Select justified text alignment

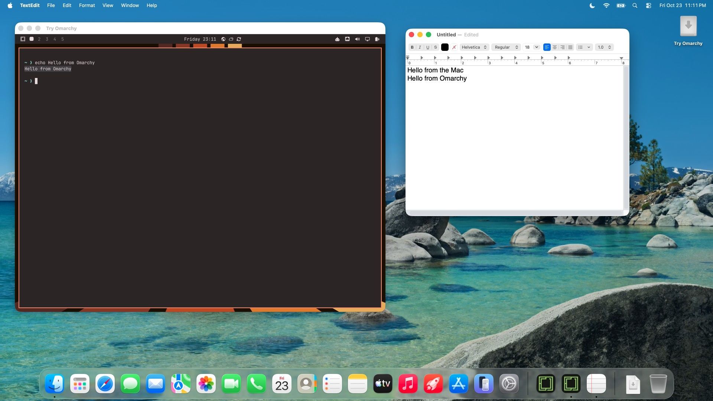[x=570, y=47]
